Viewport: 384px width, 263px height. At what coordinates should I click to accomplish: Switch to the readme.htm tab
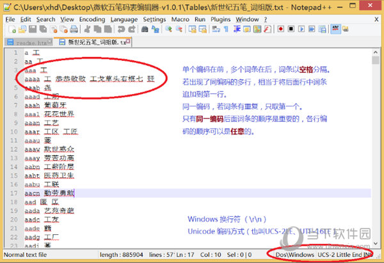click(x=29, y=42)
